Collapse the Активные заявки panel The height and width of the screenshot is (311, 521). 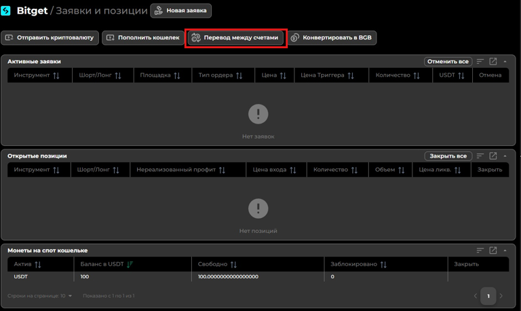[x=505, y=62]
